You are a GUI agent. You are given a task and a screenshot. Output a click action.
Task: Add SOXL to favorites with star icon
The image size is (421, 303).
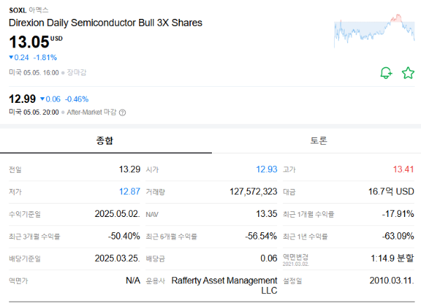(408, 73)
